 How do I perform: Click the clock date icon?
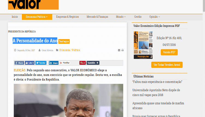15,50
